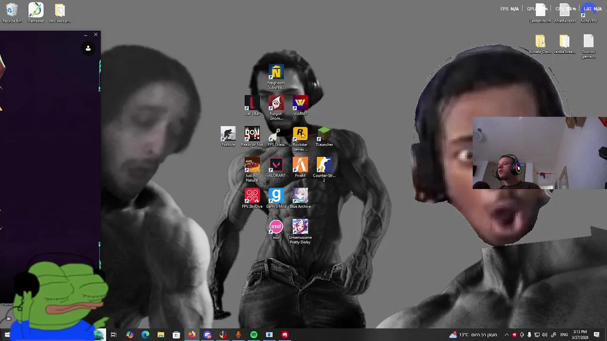This screenshot has height=341, width=607.
Task: Launch Liar's Bar from the desktop
Action: tap(252, 105)
